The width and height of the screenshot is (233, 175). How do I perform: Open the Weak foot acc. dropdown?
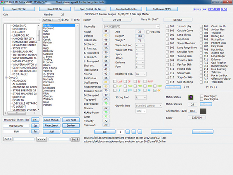[x=140, y=45]
